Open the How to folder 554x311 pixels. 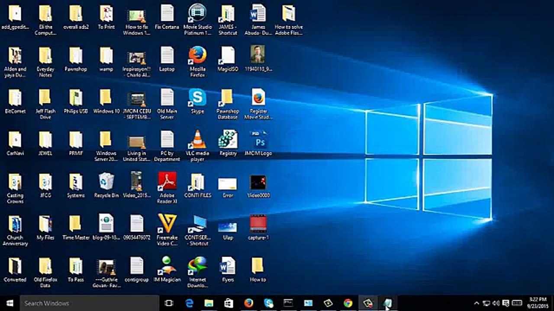[x=258, y=270]
